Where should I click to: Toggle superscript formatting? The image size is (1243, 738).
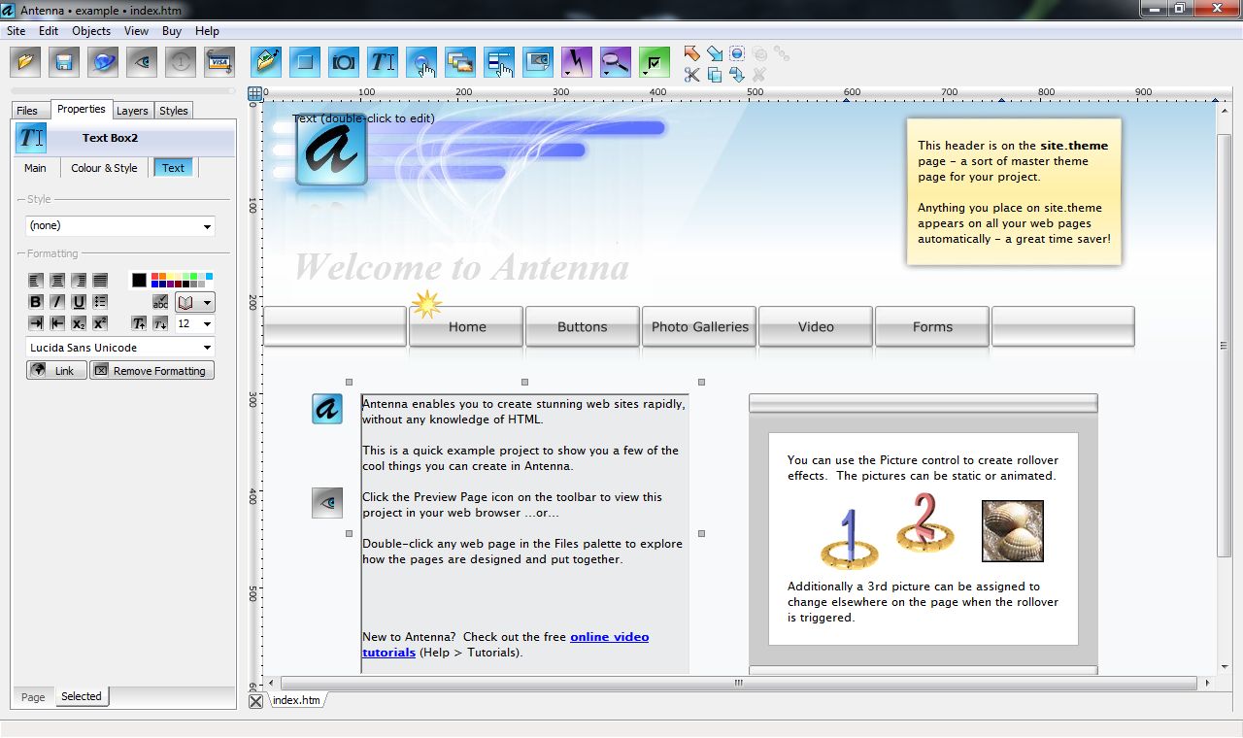100,323
